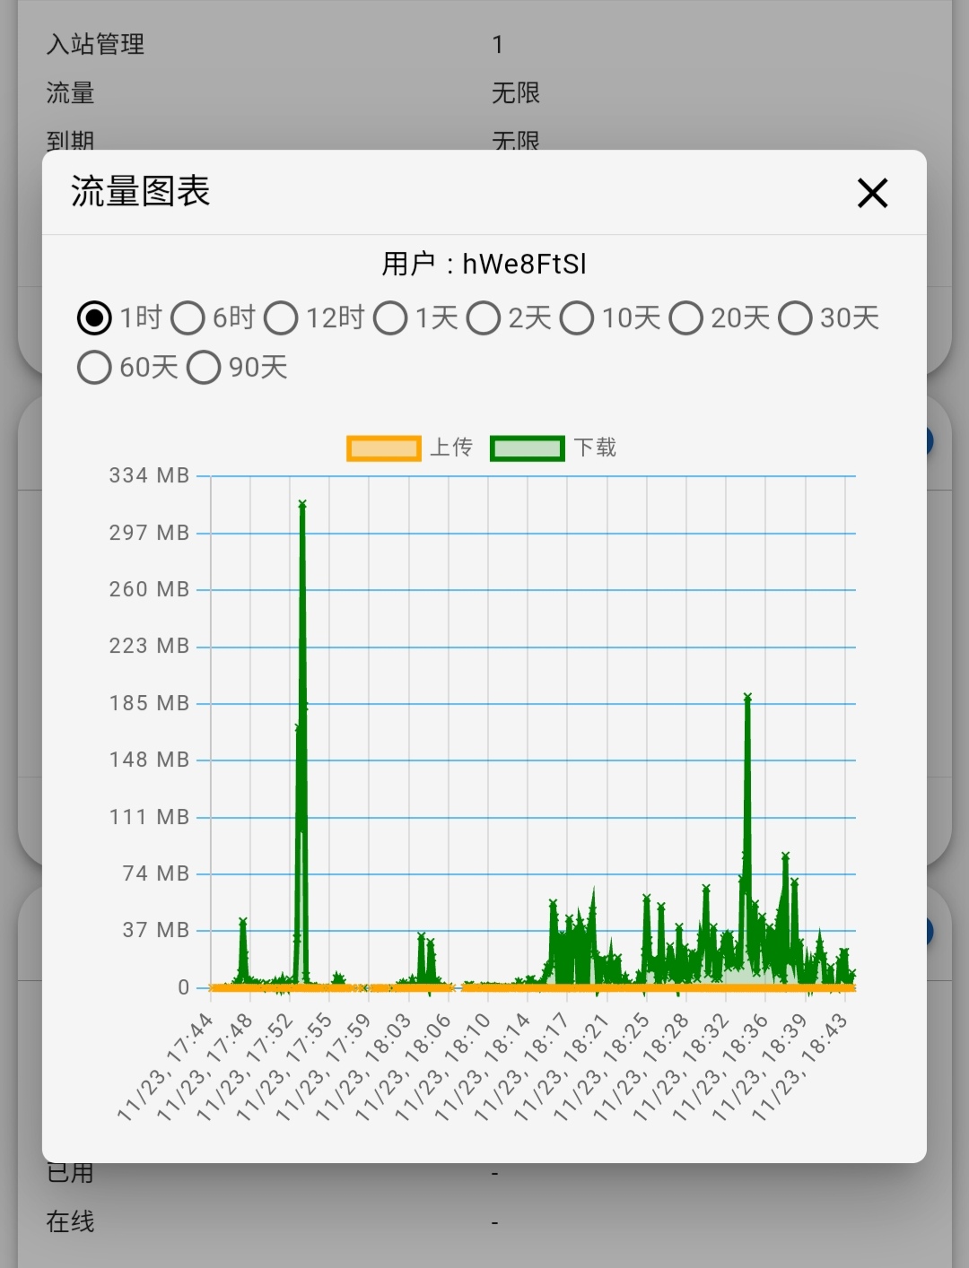Click the 297 MB axis label
The width and height of the screenshot is (969, 1268).
pyautogui.click(x=150, y=533)
